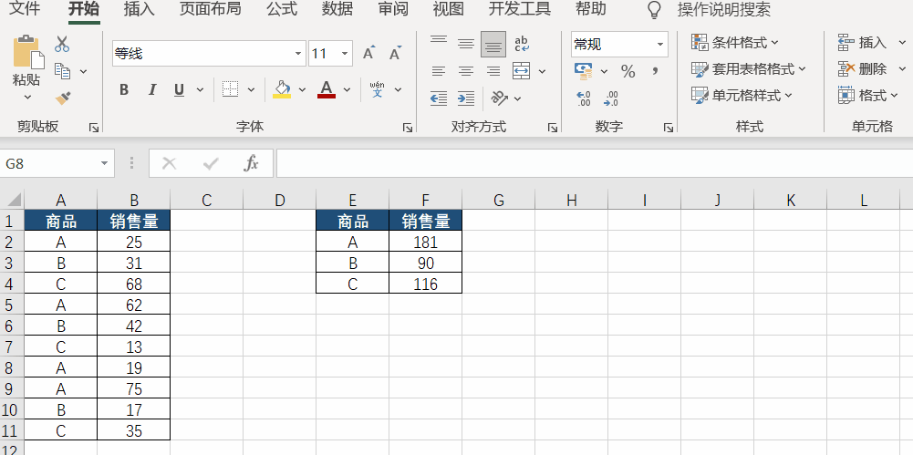Click the Name Box showing G8
913x455 pixels.
coord(57,163)
